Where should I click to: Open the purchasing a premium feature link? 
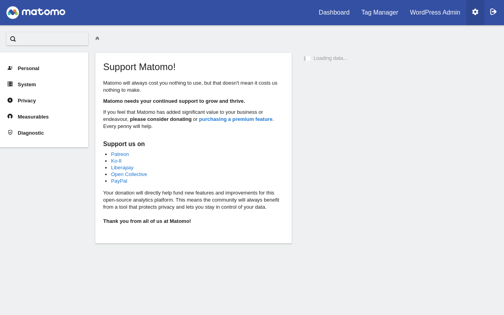click(235, 119)
